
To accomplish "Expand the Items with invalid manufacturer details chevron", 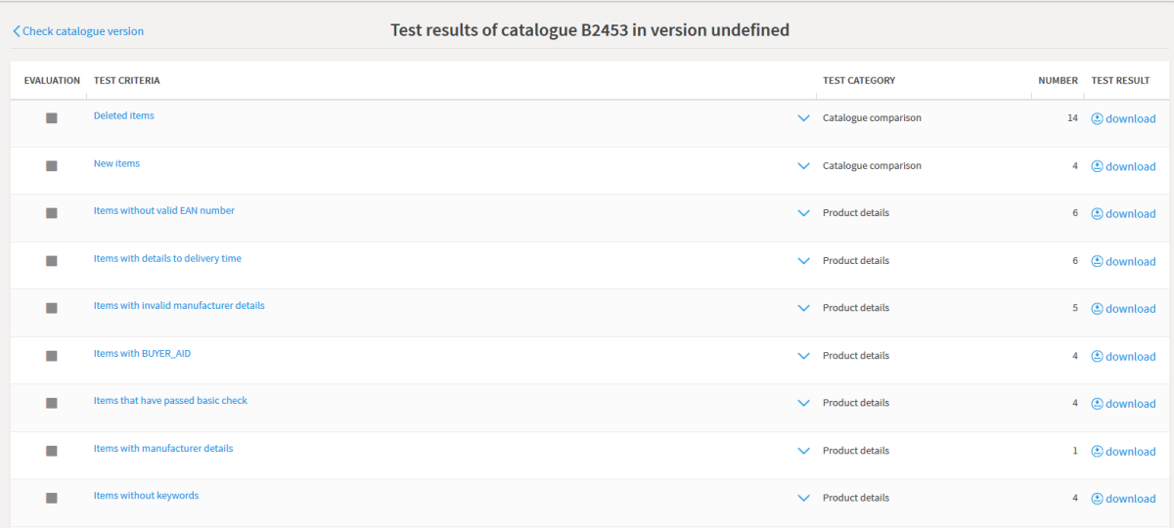I will pyautogui.click(x=804, y=308).
